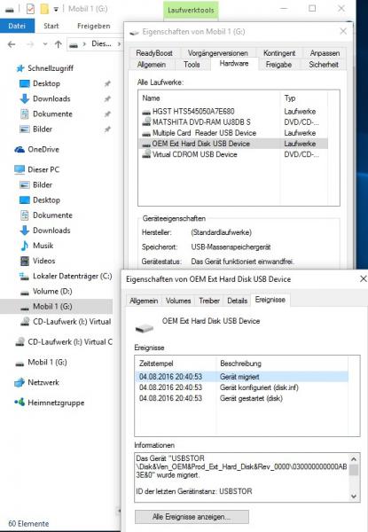Click the Heimnetzgruppe icon
Image resolution: width=368 pixels, height=532 pixels.
(20, 403)
